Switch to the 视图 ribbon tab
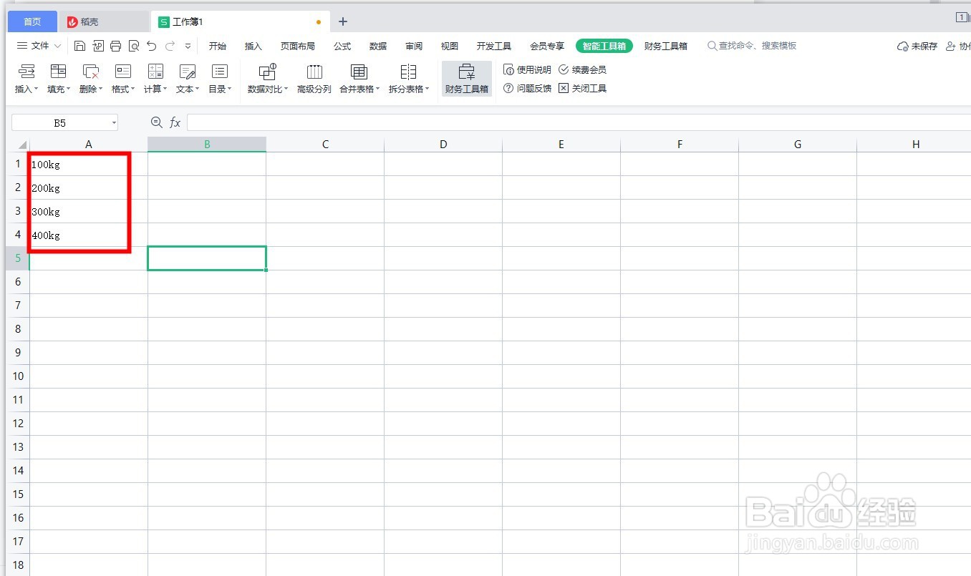 click(450, 46)
